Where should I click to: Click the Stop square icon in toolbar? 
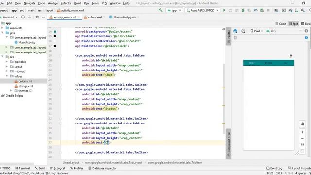point(268,10)
